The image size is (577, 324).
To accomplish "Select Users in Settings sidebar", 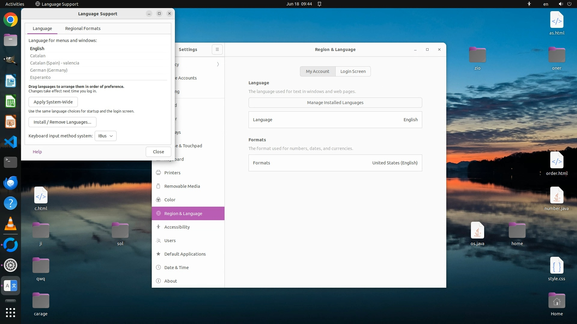I will [x=170, y=241].
